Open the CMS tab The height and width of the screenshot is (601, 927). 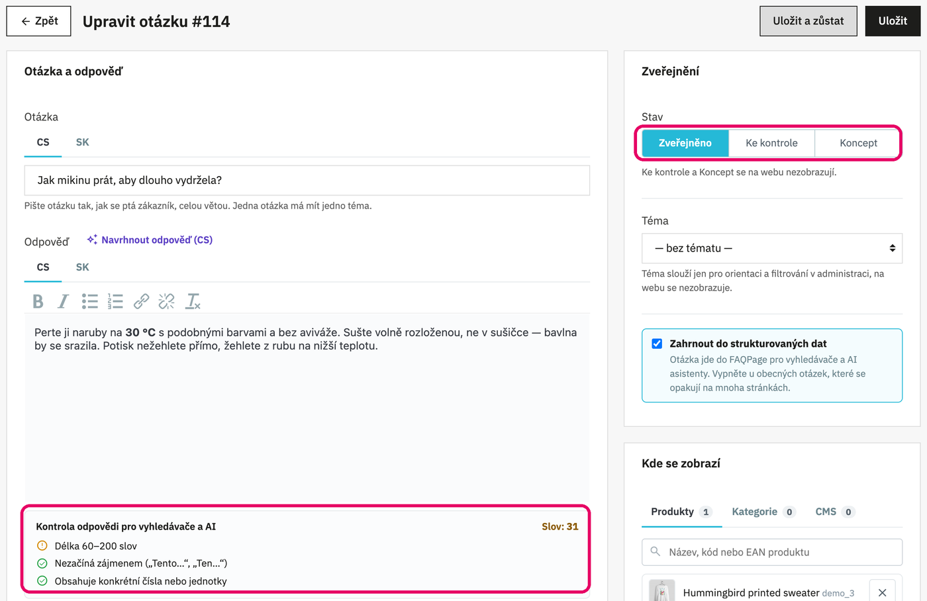coord(835,512)
